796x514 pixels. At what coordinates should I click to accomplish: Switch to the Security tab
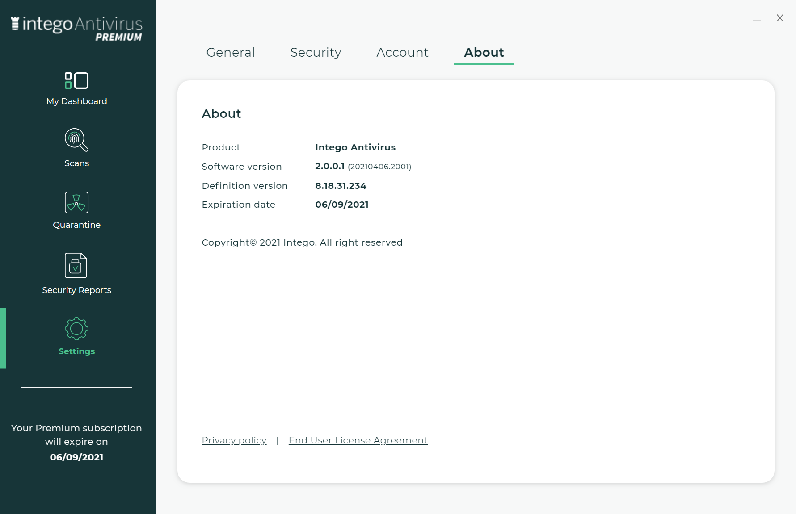[316, 53]
